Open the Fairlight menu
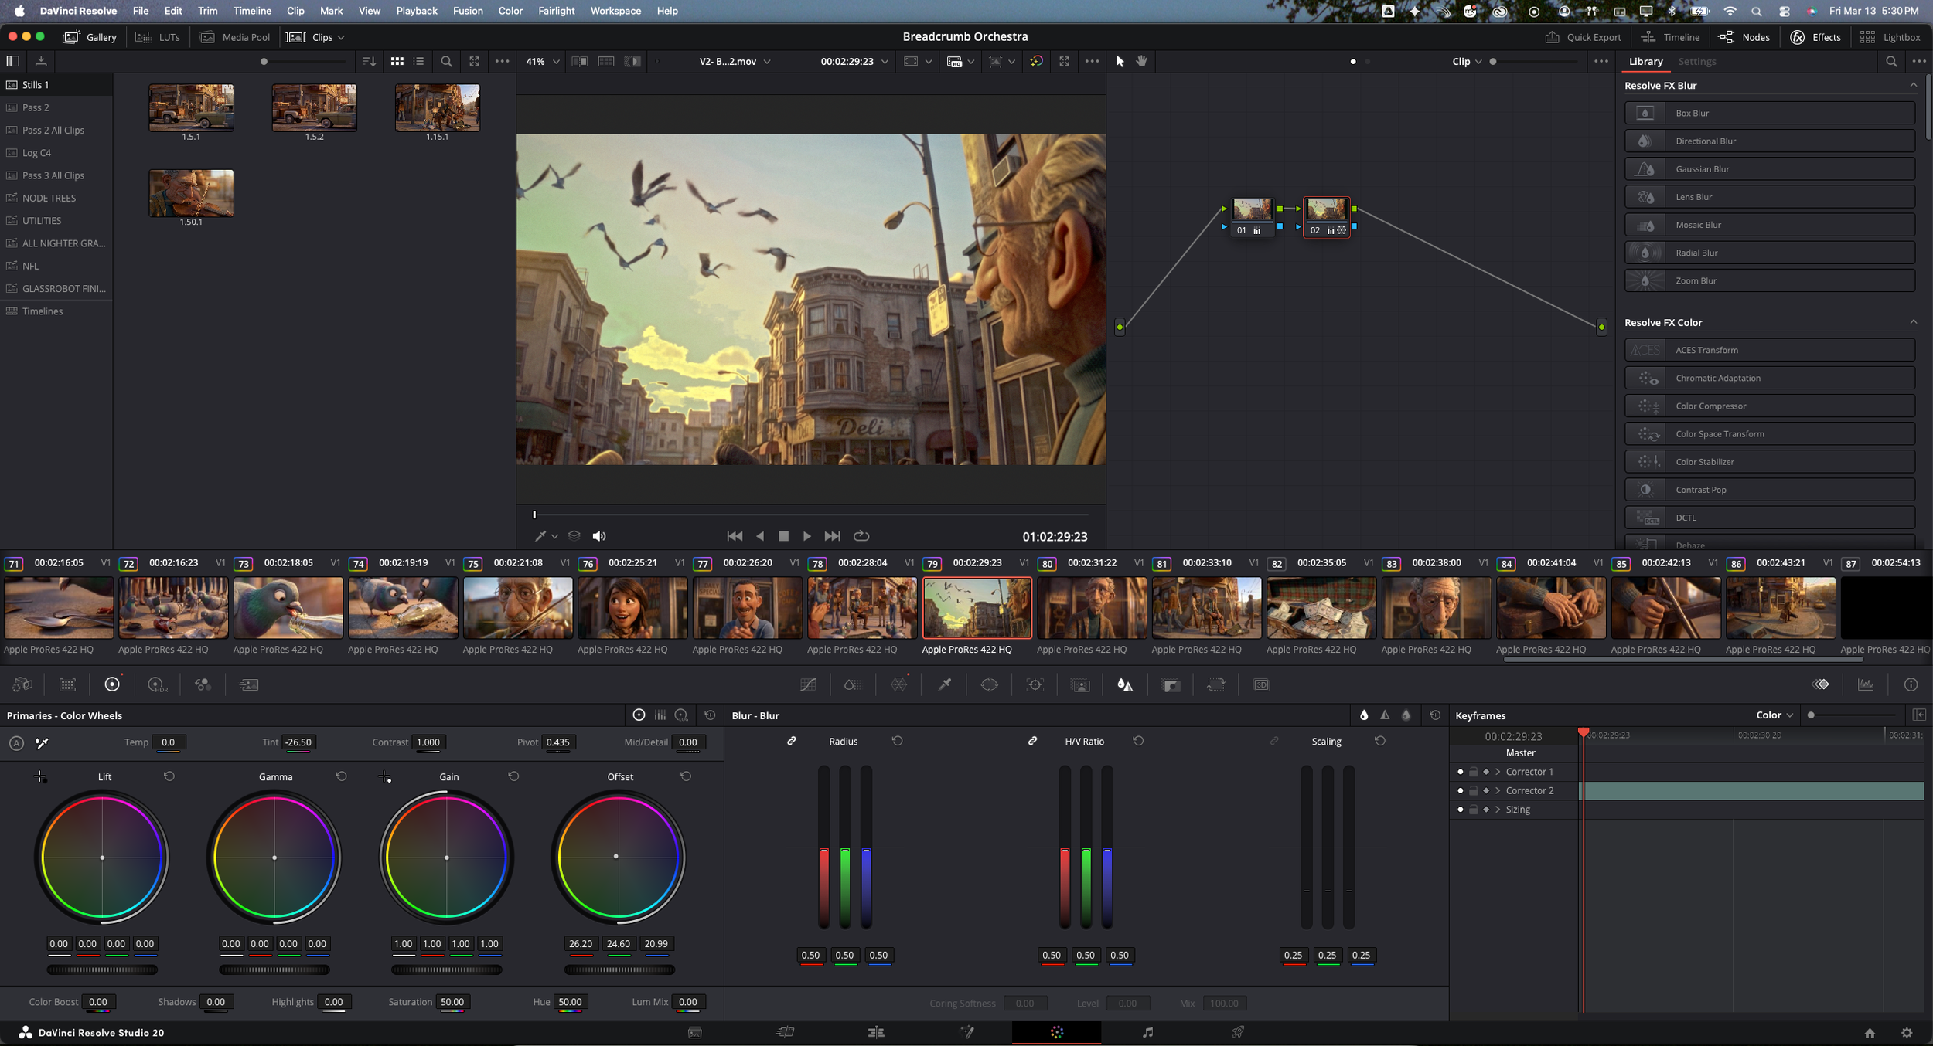The height and width of the screenshot is (1046, 1933). tap(556, 11)
